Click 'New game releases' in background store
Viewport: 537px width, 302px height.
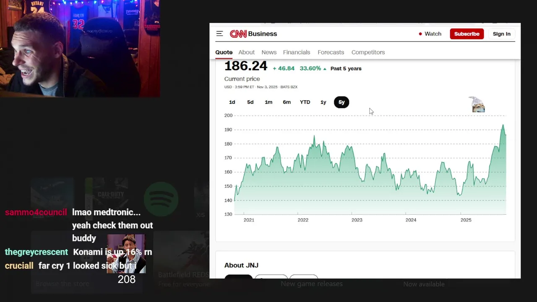click(x=312, y=284)
